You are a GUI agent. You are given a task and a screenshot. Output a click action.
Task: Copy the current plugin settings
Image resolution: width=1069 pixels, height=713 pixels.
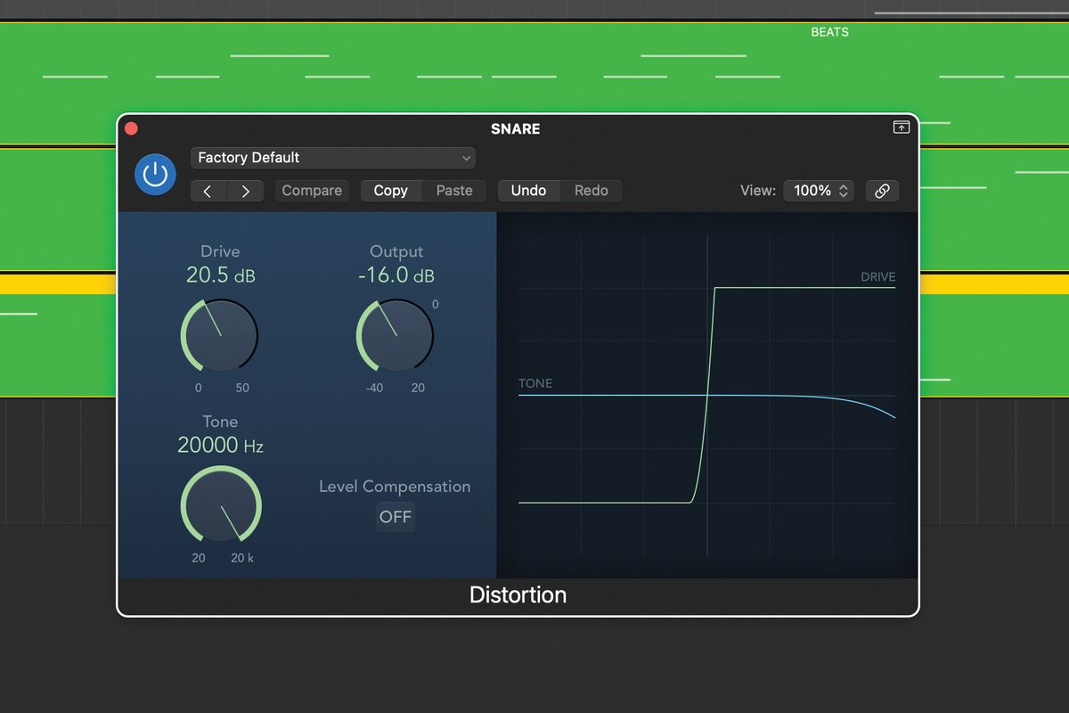[x=390, y=190]
